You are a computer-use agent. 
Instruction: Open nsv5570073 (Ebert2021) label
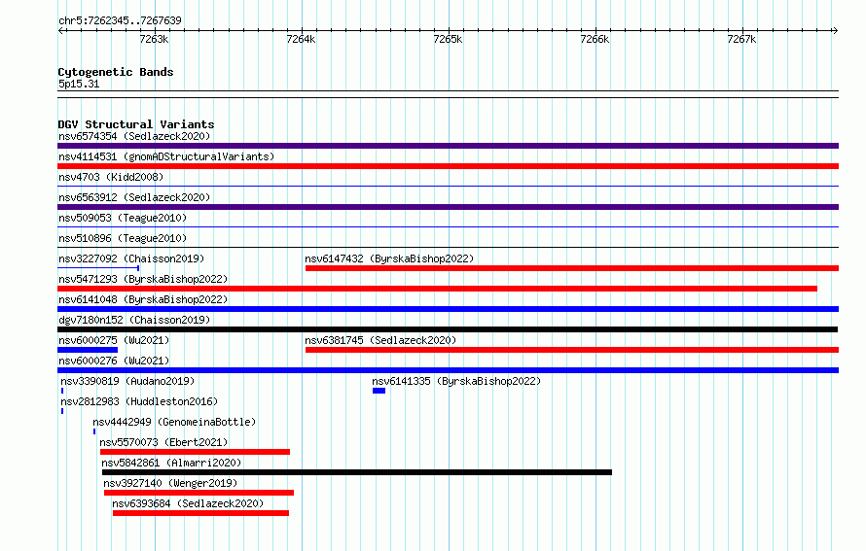[x=163, y=442]
